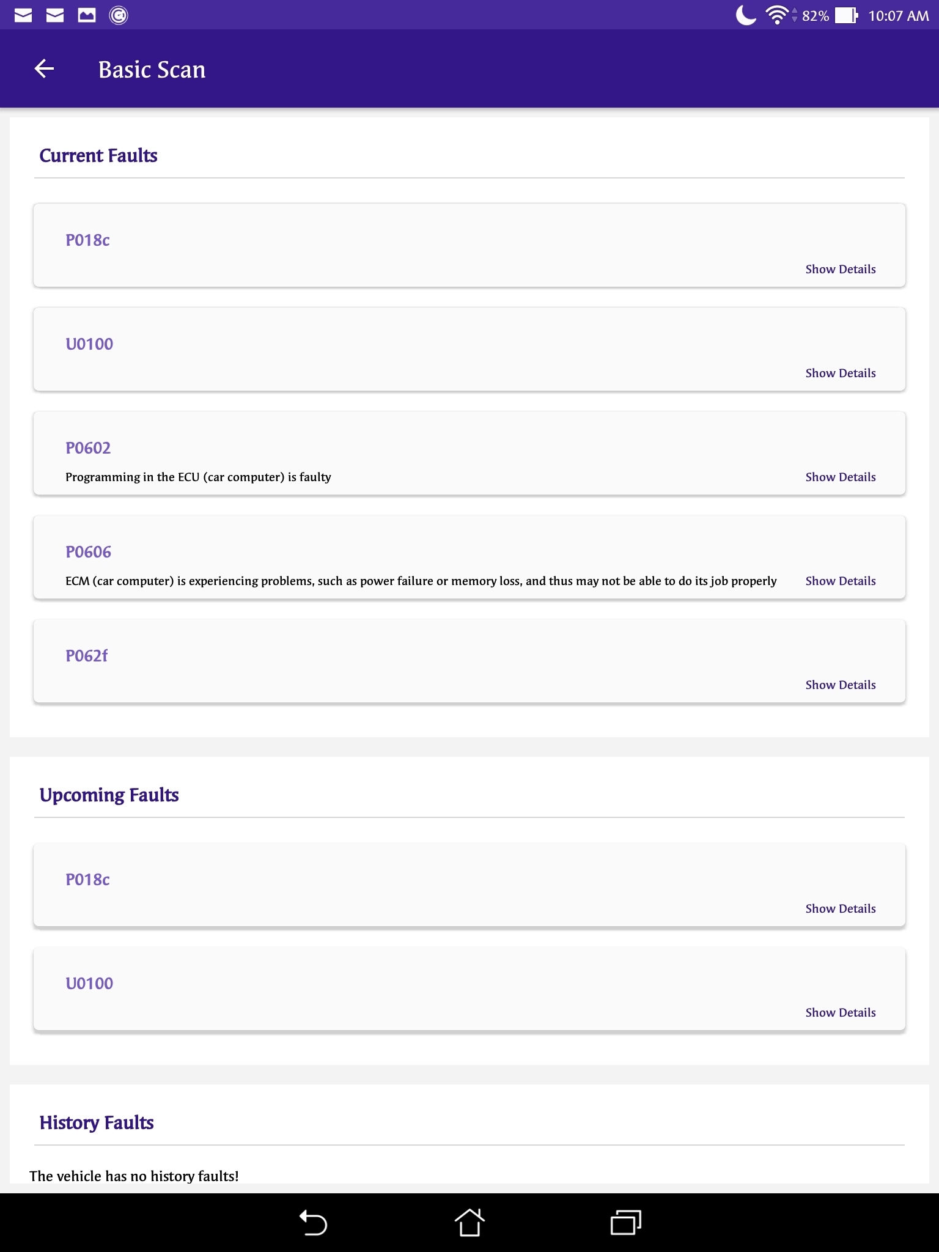939x1252 pixels.
Task: Tap the Android back navigation icon
Action: [313, 1223]
